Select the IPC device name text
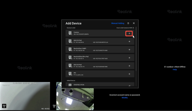The image size is (192, 111). point(75,73)
